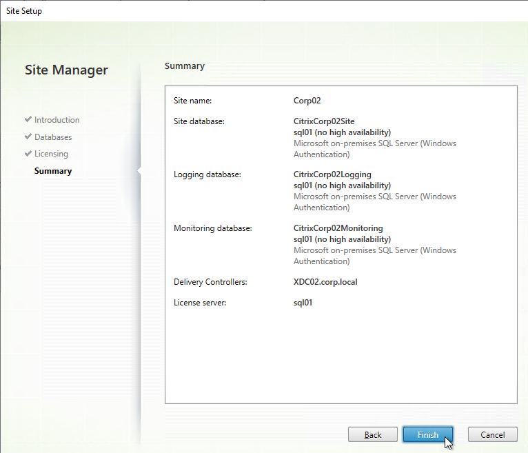The width and height of the screenshot is (528, 453).
Task: Click the Summary page heading
Action: click(x=185, y=66)
